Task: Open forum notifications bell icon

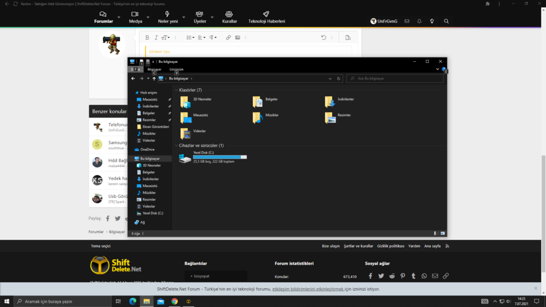Action: click(419, 21)
